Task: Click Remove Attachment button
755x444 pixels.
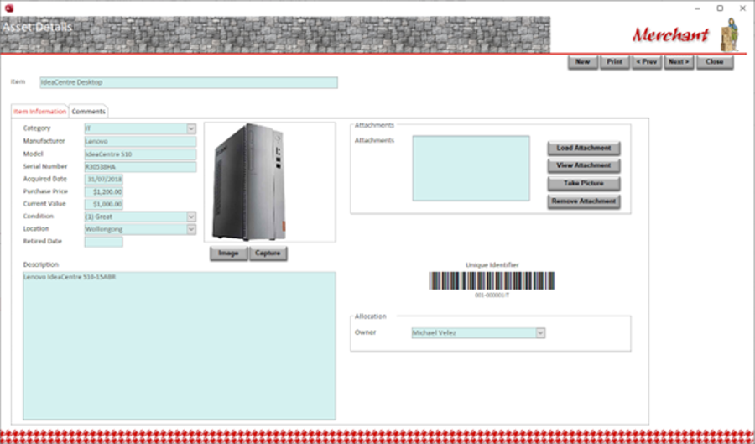Action: tap(584, 201)
